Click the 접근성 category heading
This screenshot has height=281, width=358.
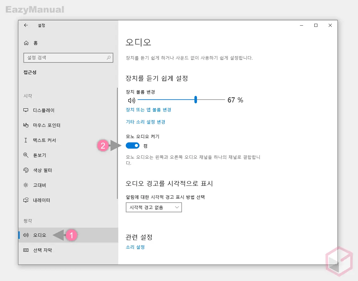(30, 72)
